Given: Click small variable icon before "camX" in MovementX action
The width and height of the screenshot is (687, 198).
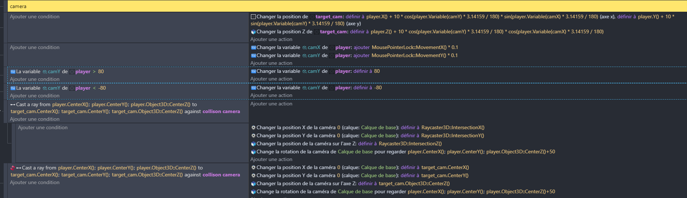Looking at the screenshot, I should 305,48.
